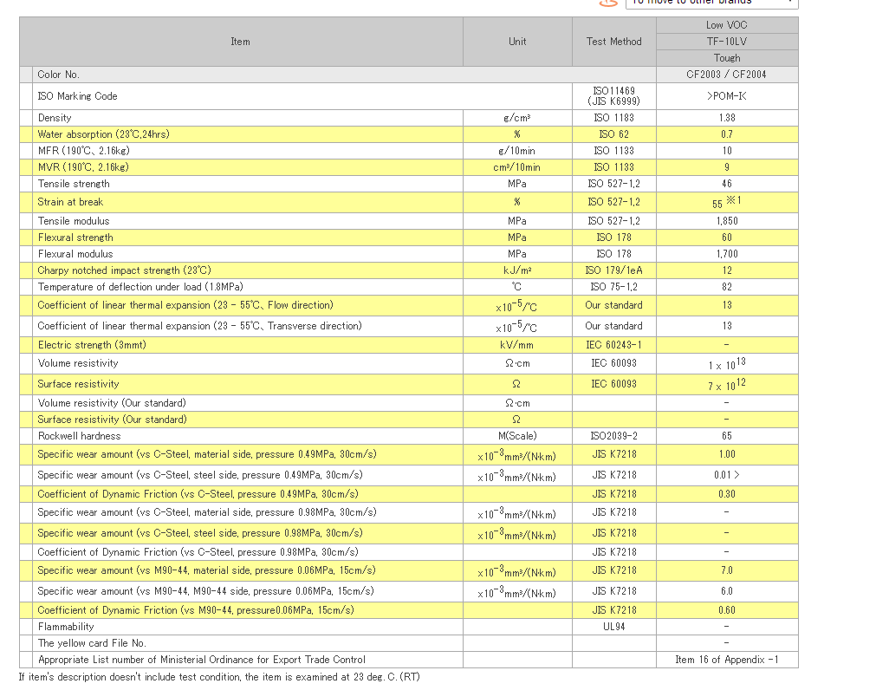Select the specific wear value '1.00'
This screenshot has width=876, height=690.
[x=727, y=455]
